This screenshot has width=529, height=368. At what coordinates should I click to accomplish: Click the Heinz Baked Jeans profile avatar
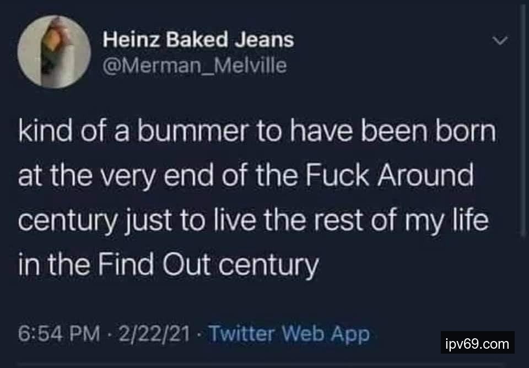point(54,52)
